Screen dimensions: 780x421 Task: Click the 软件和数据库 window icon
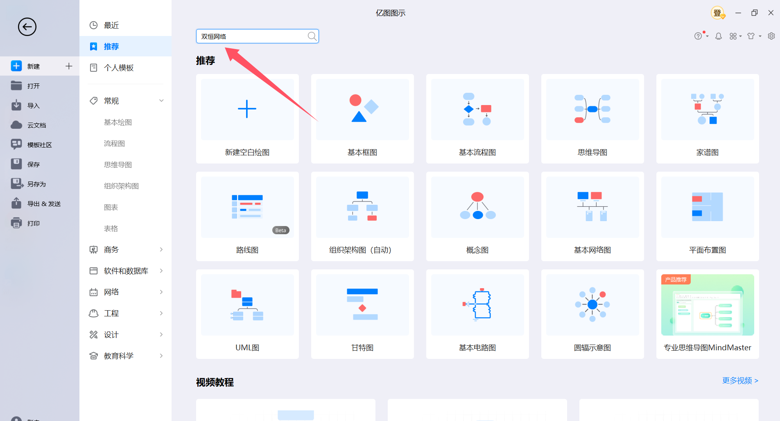tap(93, 271)
